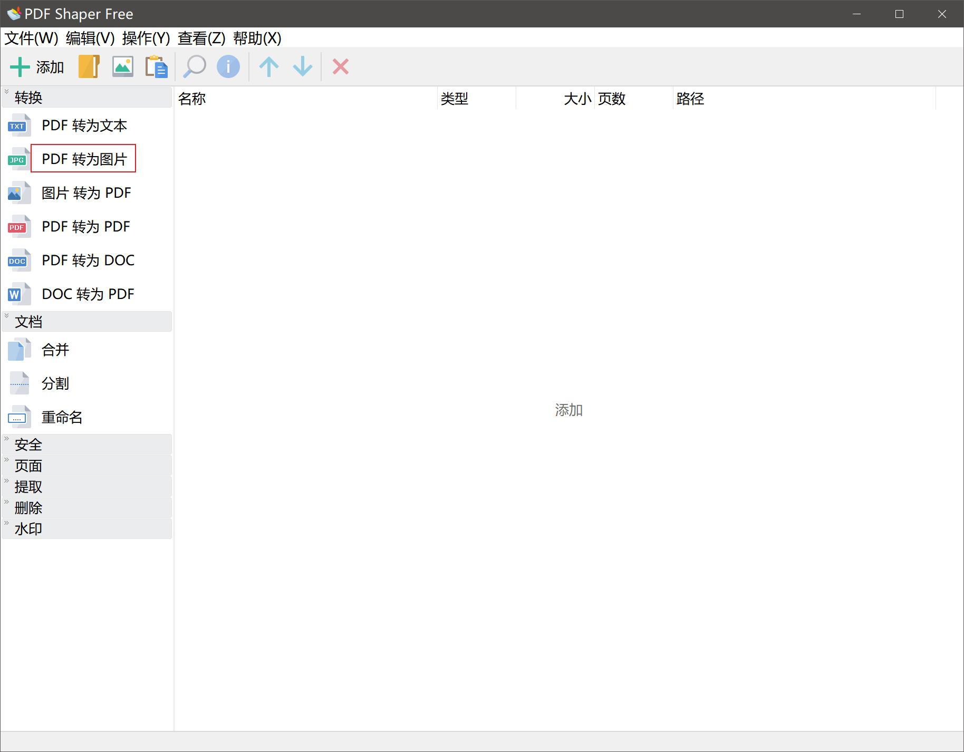This screenshot has width=964, height=752.
Task: Click the move down arrow icon
Action: 303,66
